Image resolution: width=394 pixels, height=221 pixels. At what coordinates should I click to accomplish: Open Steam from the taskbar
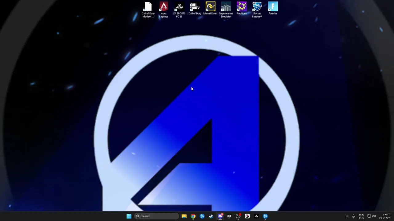211,216
